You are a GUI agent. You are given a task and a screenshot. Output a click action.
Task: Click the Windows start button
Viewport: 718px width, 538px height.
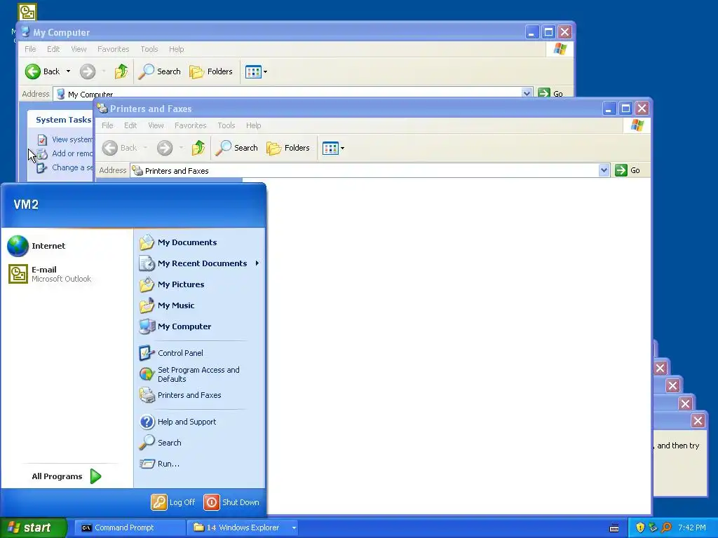pos(33,527)
